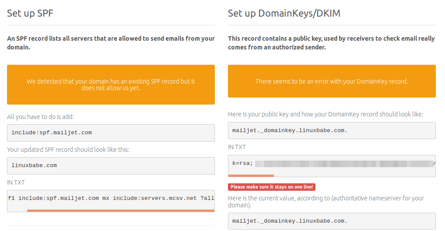The width and height of the screenshot is (445, 231).
Task: Click the orange DomainKey record error box
Action: [331, 81]
